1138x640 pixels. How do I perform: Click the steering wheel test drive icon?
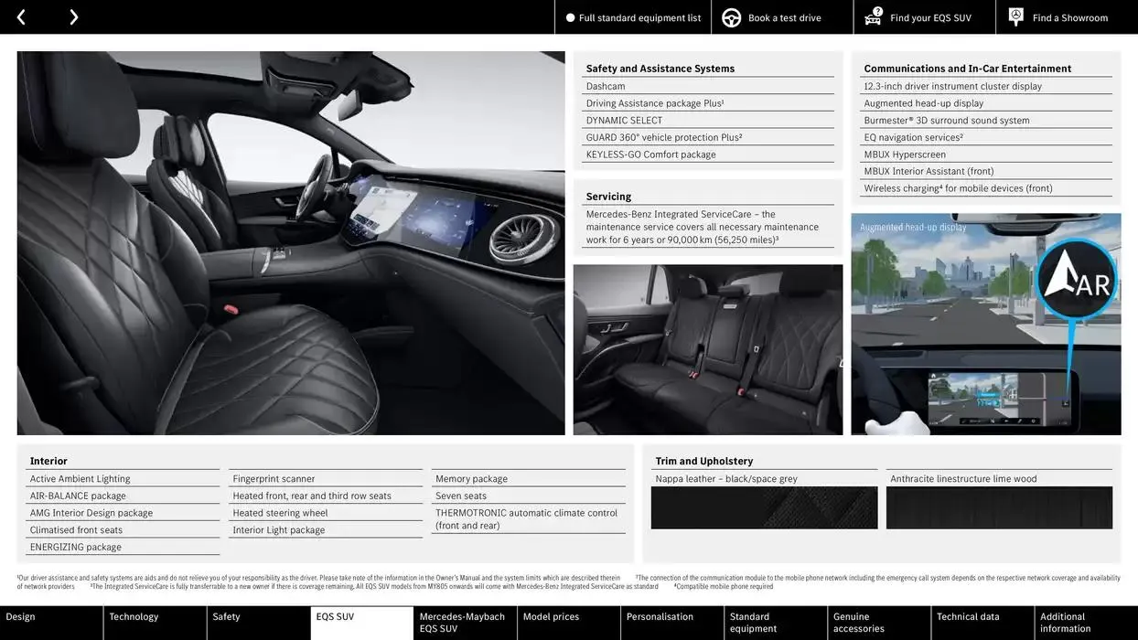coord(730,16)
